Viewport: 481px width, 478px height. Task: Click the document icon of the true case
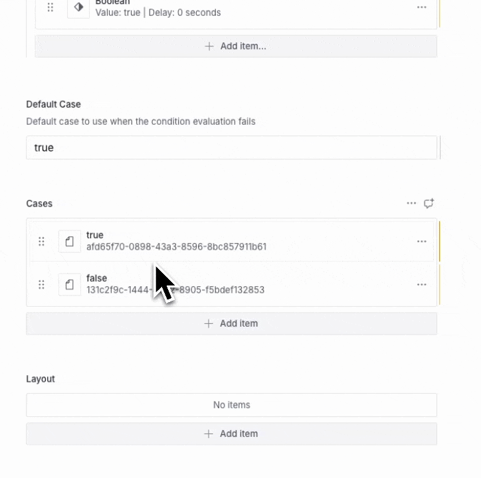pos(70,242)
